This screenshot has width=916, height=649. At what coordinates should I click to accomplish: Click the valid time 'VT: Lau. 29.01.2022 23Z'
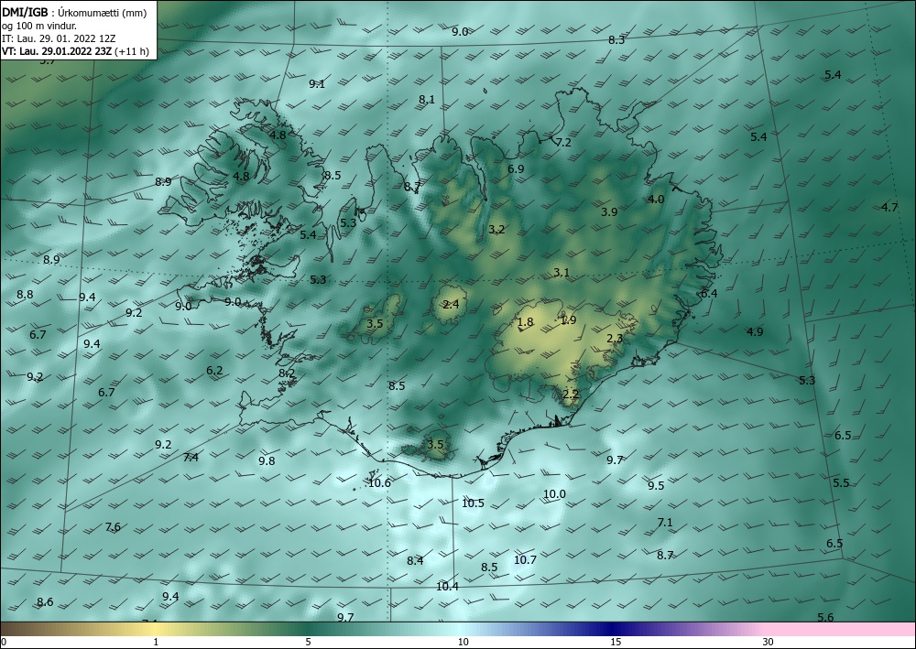click(57, 50)
